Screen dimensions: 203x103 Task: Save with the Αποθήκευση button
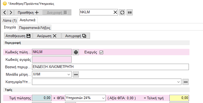[18, 36]
